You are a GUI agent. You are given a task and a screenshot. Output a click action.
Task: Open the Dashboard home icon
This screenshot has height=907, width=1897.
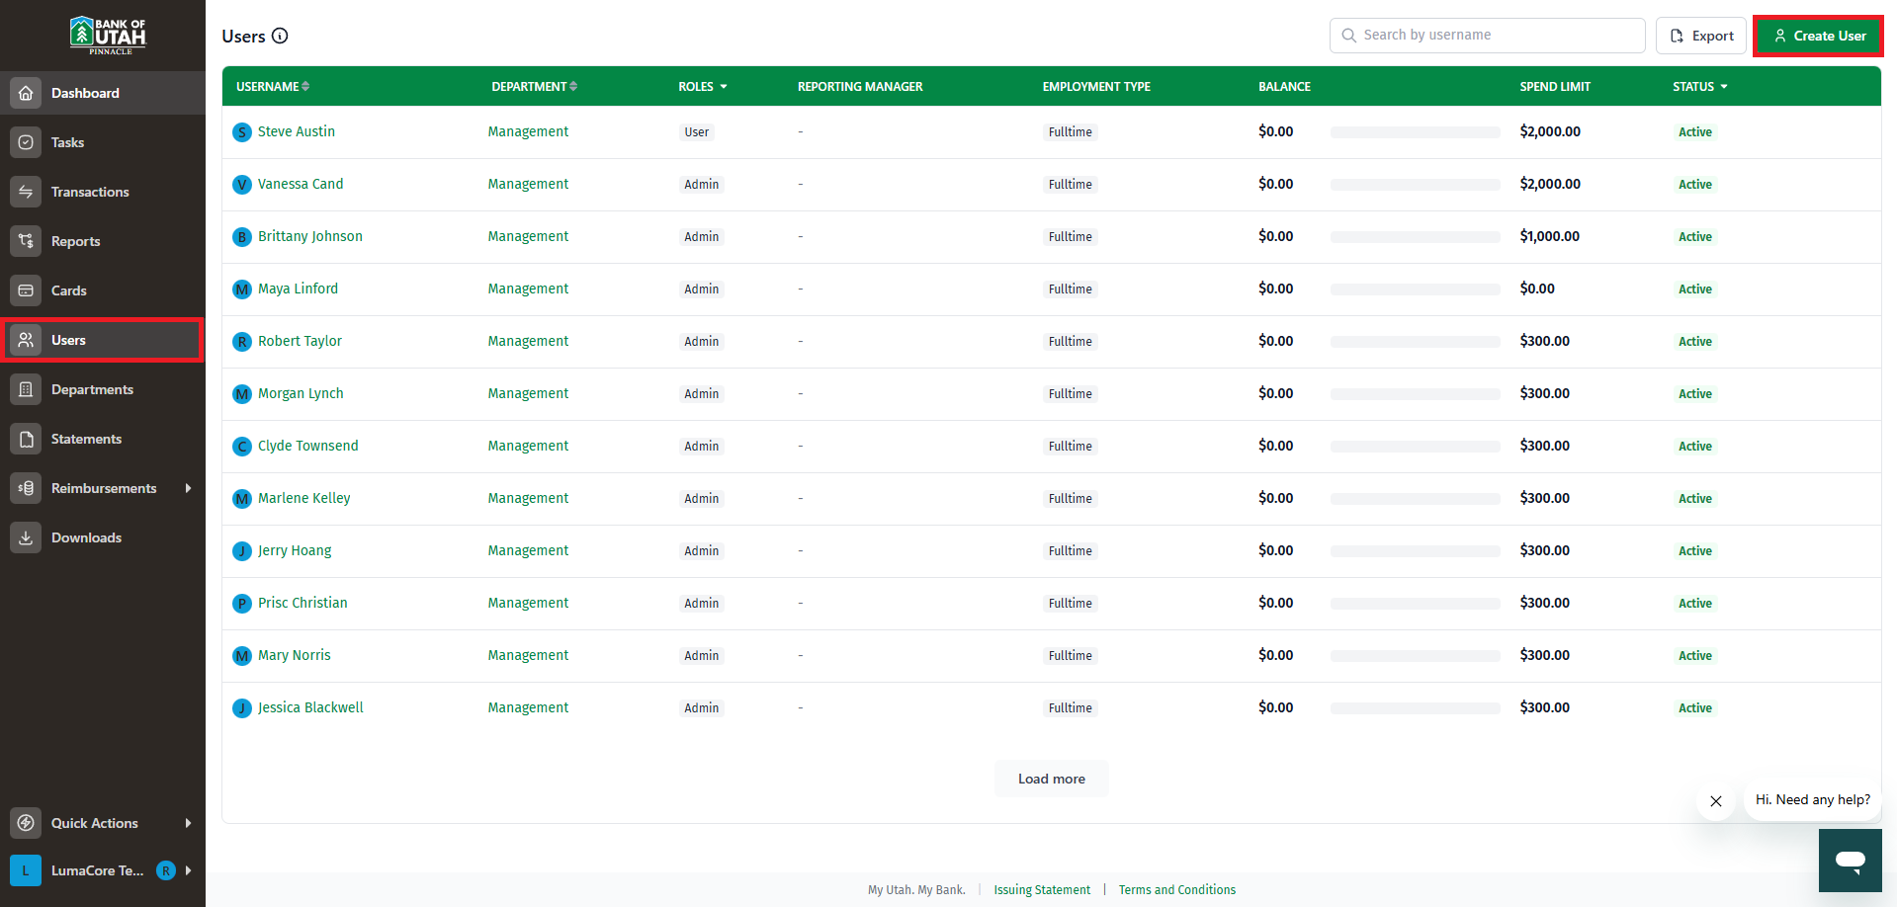pyautogui.click(x=26, y=93)
